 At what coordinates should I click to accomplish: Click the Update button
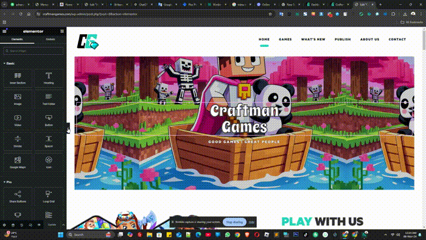tap(52, 225)
